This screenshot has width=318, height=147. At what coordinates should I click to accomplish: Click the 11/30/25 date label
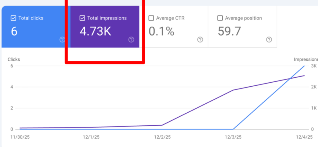[x=20, y=136]
